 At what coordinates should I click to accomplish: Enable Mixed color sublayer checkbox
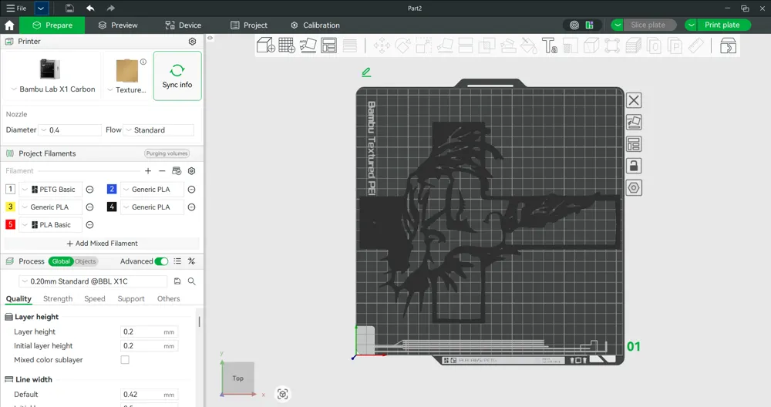(x=125, y=359)
